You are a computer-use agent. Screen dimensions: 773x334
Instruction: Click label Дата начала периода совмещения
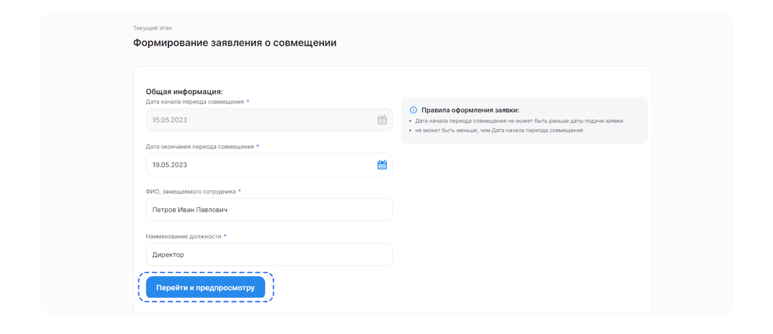coord(195,102)
